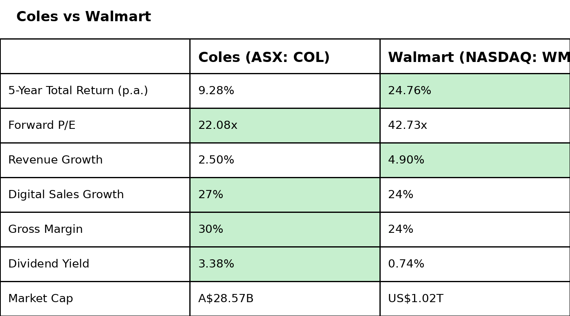The image size is (570, 316).
Task: Click the "Coles vs Walmart" title
Action: 83,17
